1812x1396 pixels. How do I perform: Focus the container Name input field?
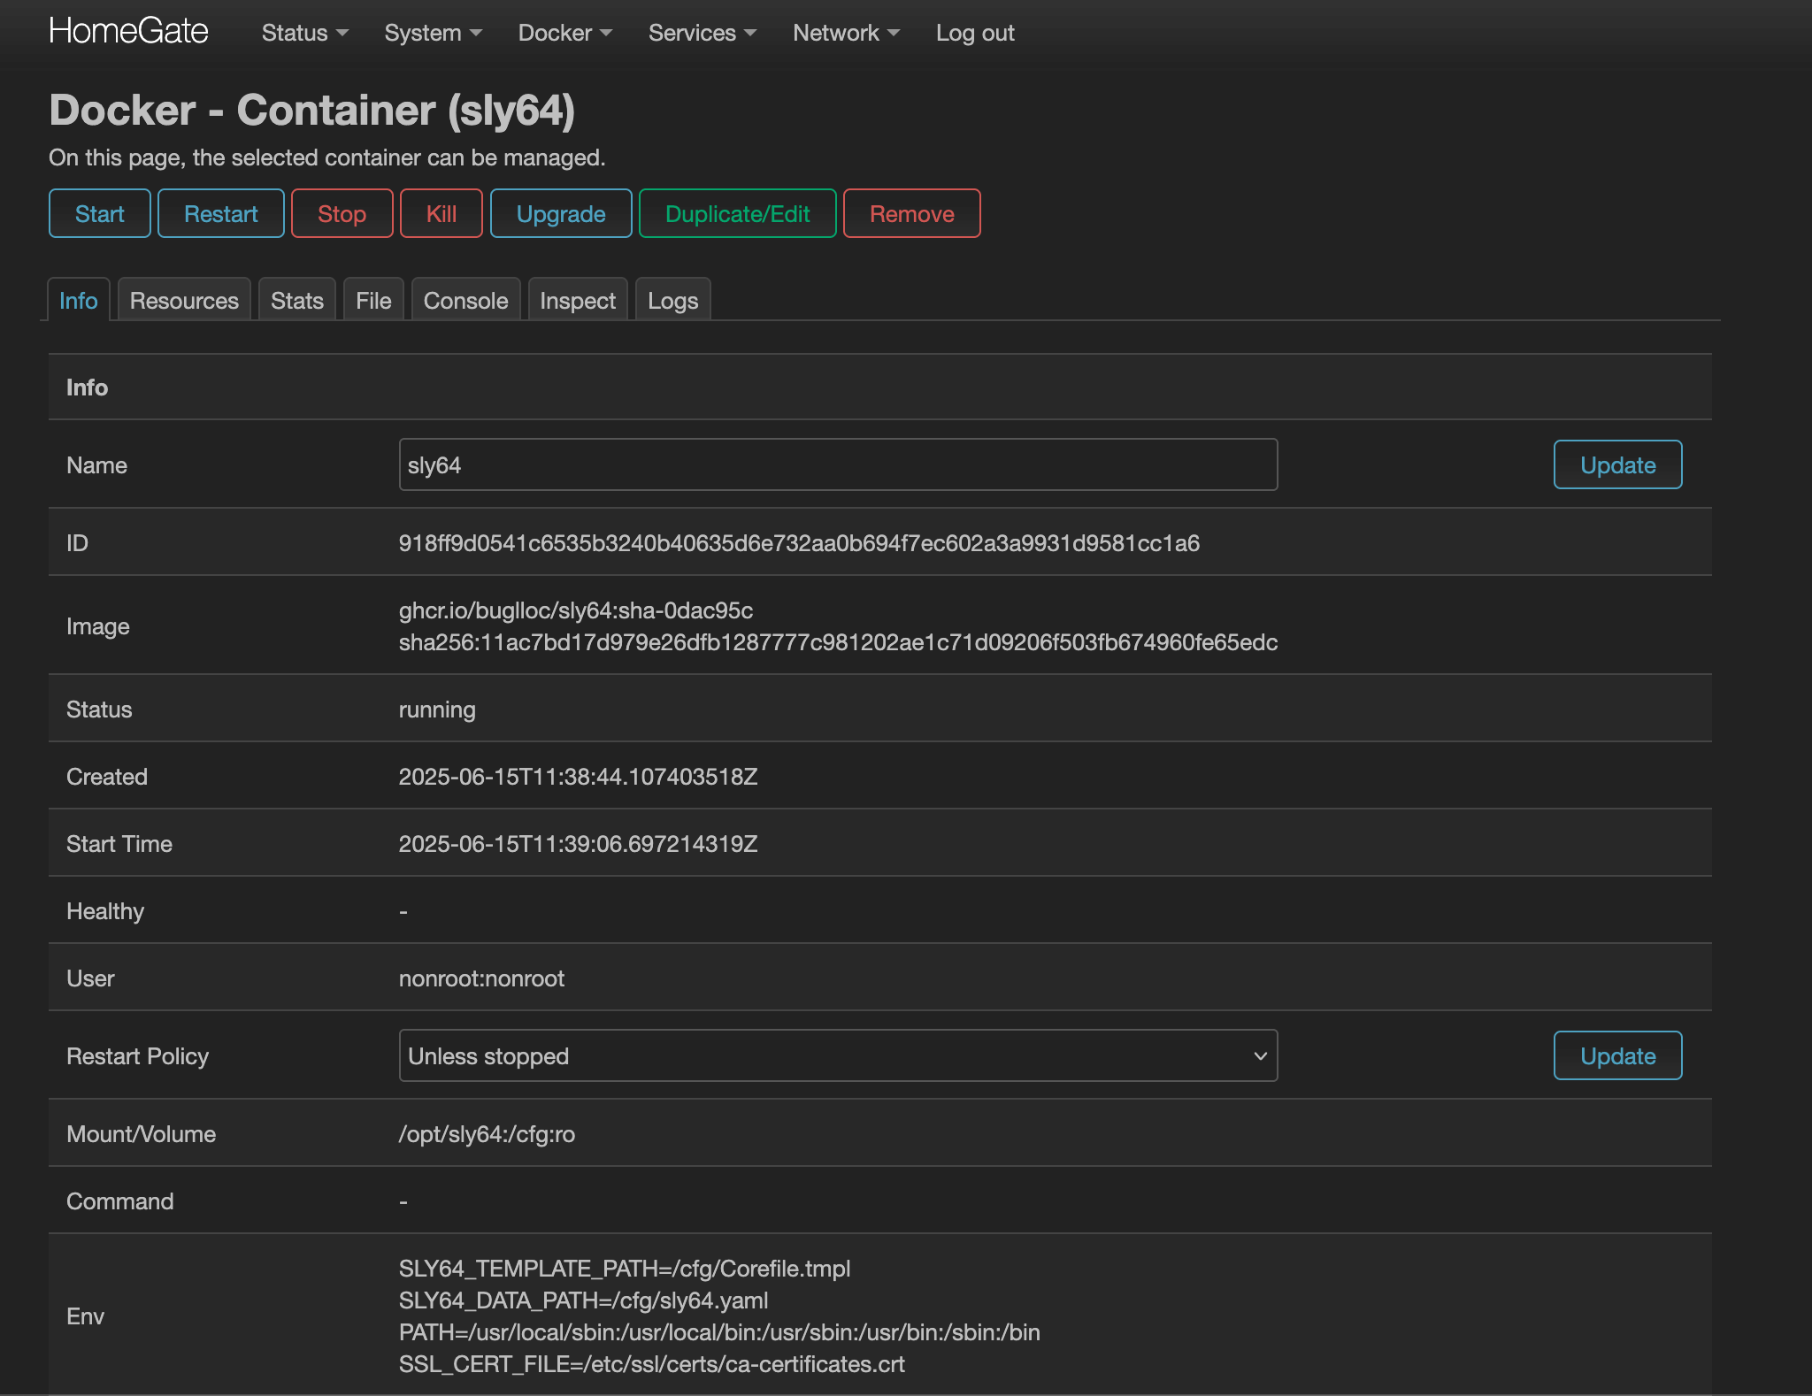(x=838, y=464)
